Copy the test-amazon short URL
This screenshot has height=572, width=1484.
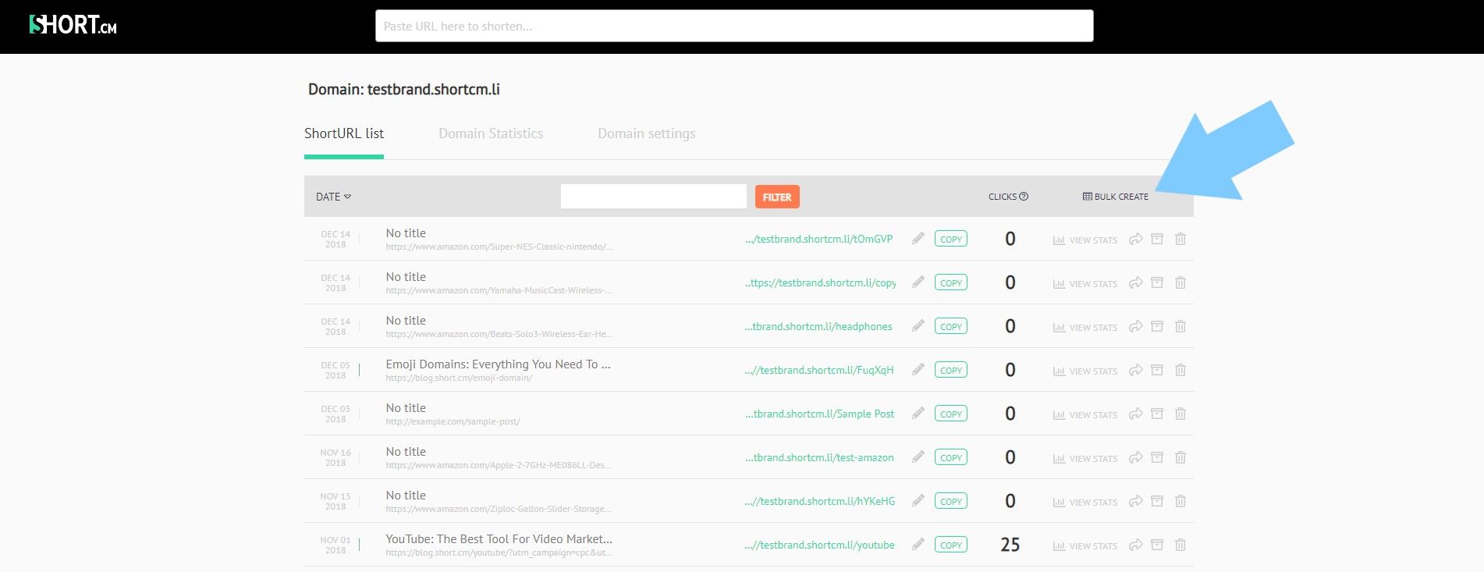(950, 457)
